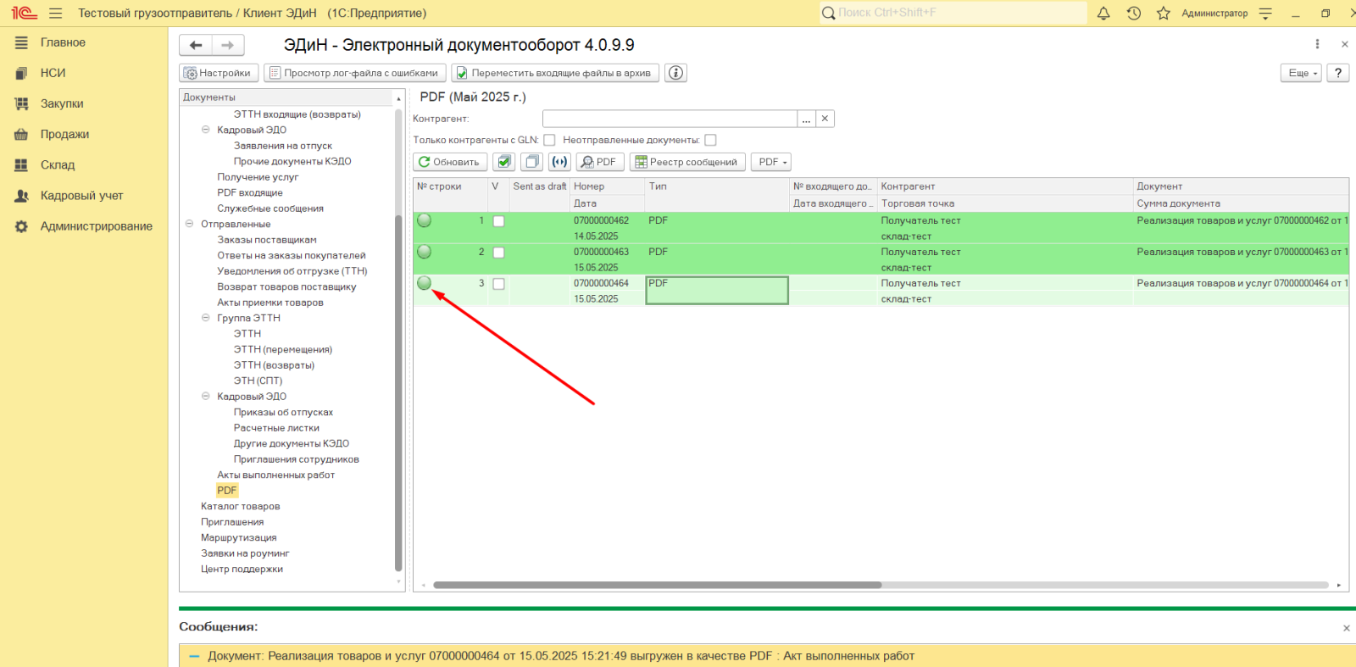Viewport: 1356px width, 667px height.
Task: Collapse the Группа ЭТТН tree node
Action: point(206,318)
